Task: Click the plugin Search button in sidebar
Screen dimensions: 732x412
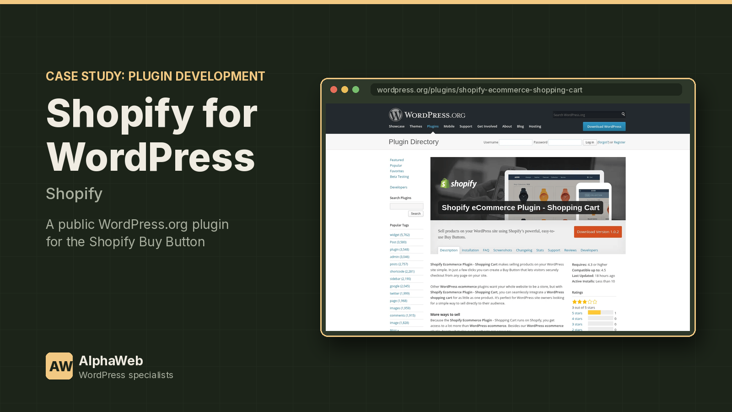Action: 415,214
